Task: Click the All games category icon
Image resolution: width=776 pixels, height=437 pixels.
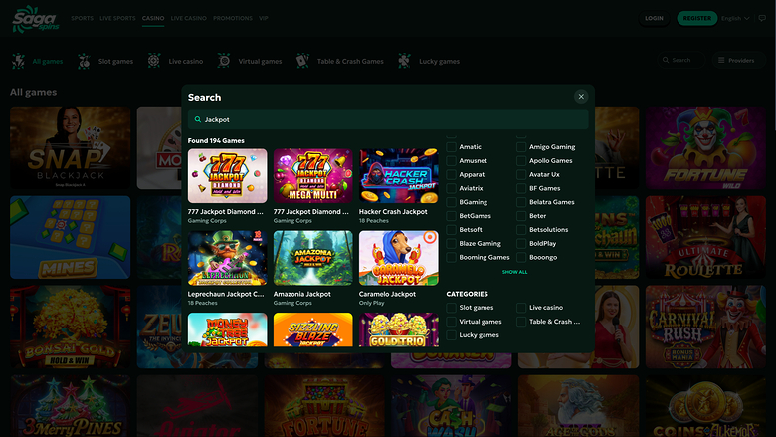Action: pyautogui.click(x=18, y=61)
